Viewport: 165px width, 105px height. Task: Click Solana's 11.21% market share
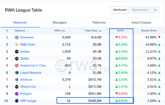[x=151, y=52]
